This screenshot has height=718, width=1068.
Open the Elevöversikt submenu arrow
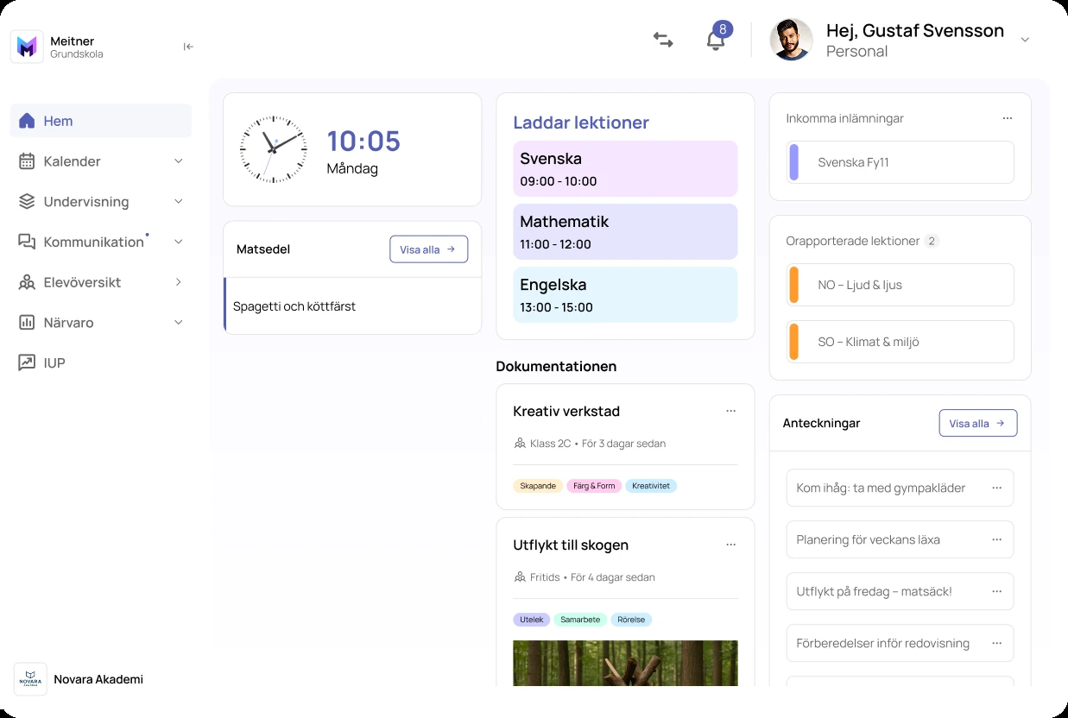point(179,282)
